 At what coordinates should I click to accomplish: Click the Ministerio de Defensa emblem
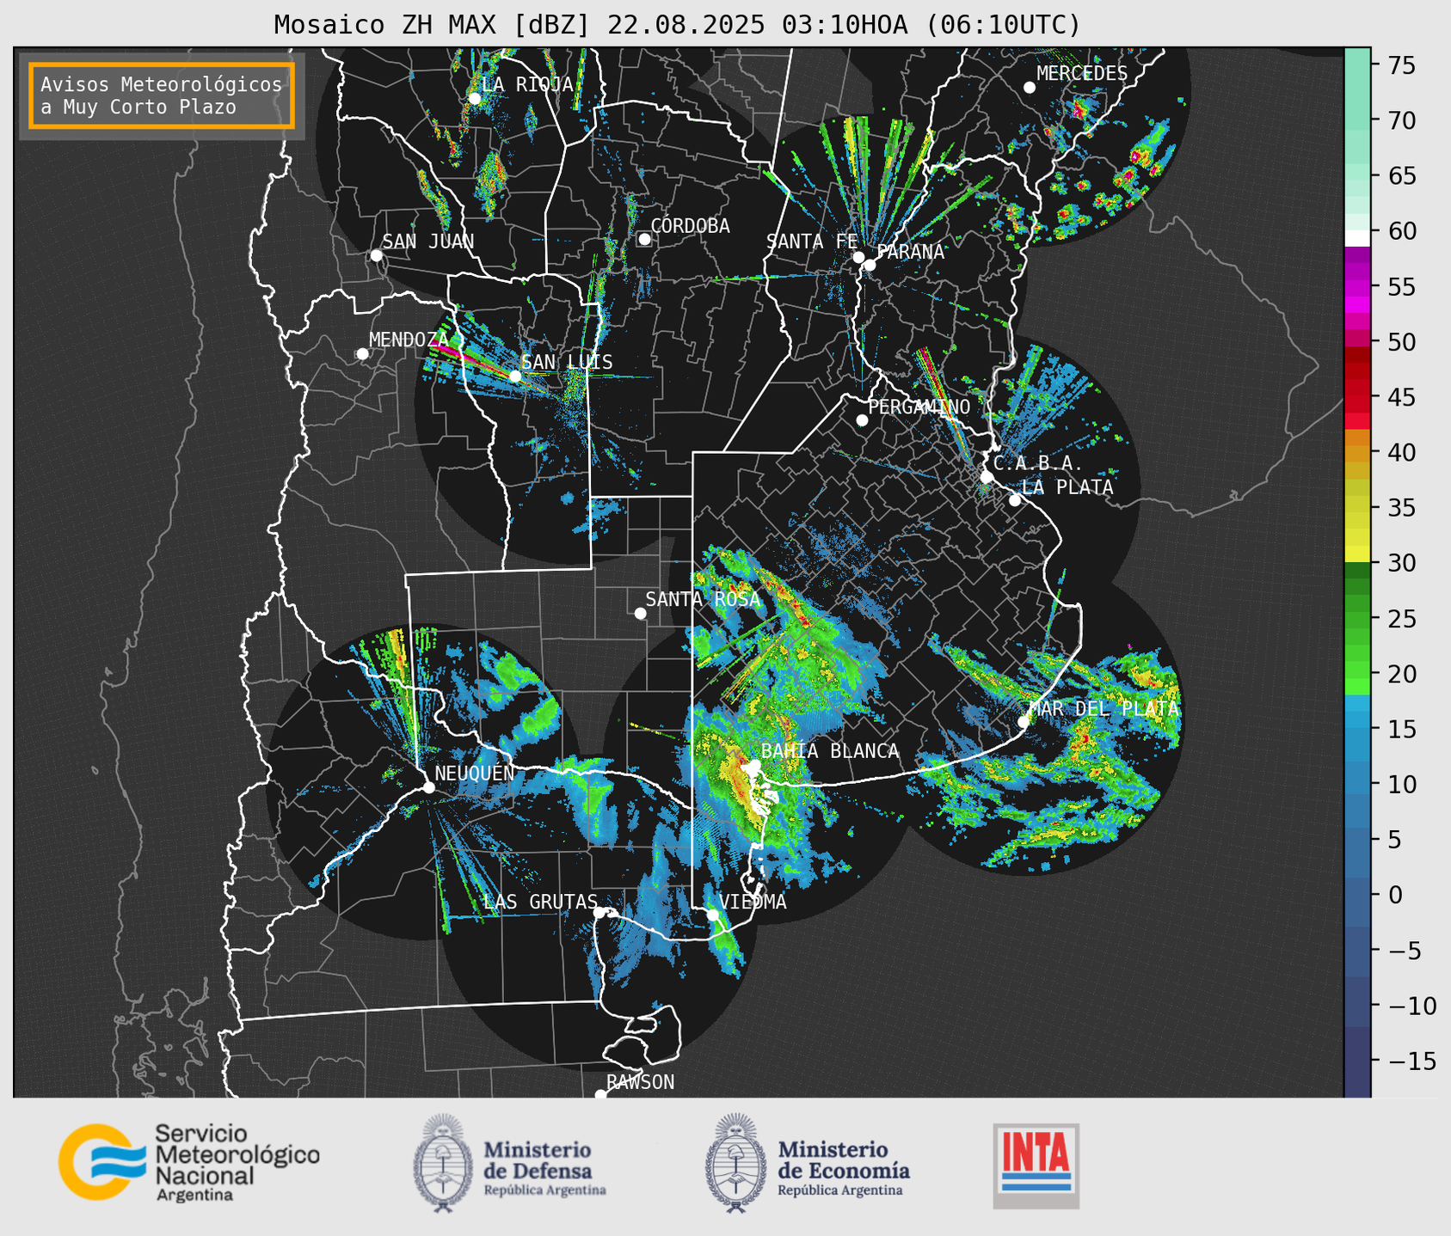(x=442, y=1163)
